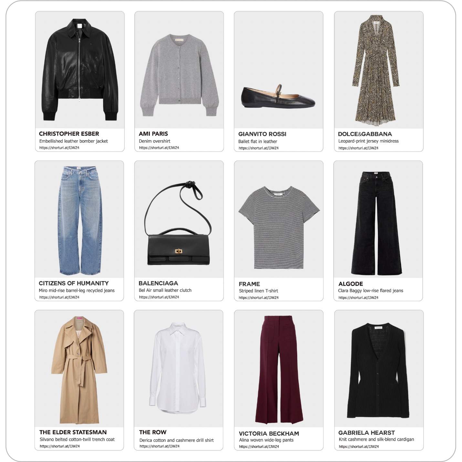Open The Row white drill shirt photo
This screenshot has height=462, width=462.
click(x=179, y=369)
